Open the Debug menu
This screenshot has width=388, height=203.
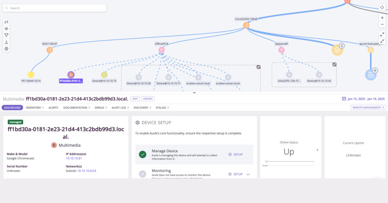[x=101, y=108]
